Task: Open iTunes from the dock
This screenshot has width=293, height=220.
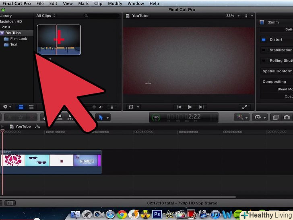Action: point(215,215)
